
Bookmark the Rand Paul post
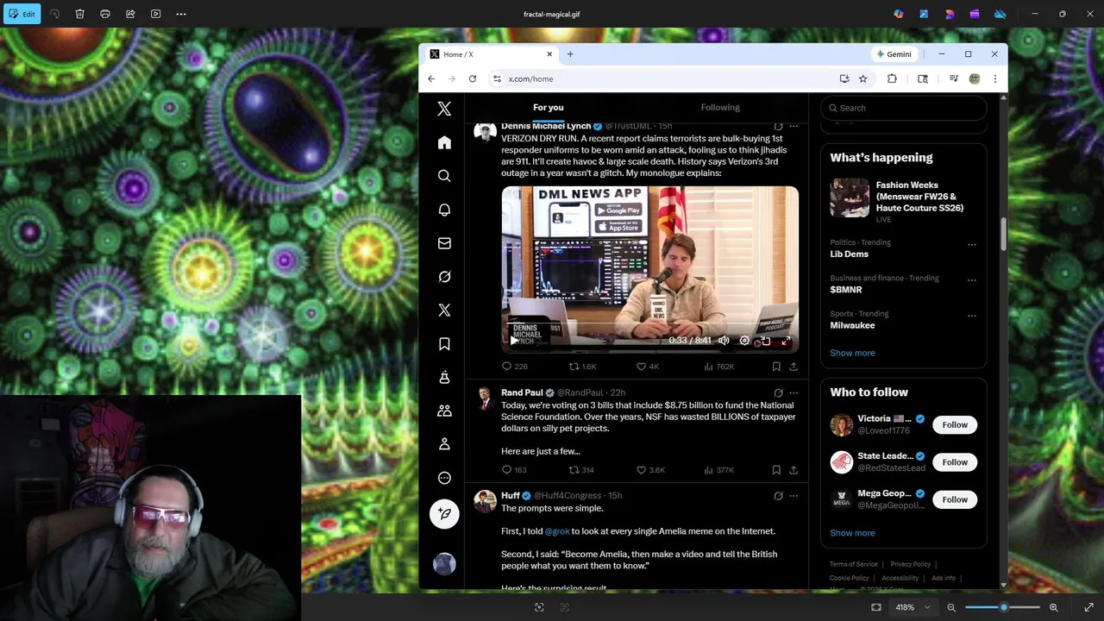[x=776, y=470]
